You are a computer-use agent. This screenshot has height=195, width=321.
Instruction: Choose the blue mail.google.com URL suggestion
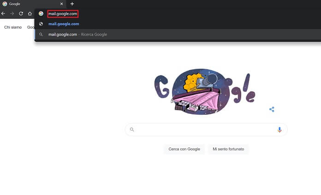64,24
